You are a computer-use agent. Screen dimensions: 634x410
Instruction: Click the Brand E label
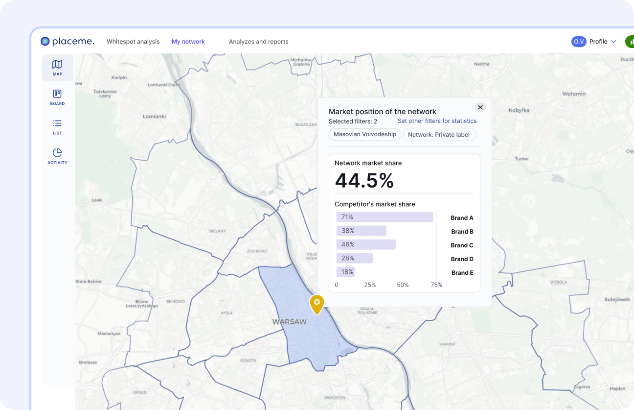pos(462,273)
